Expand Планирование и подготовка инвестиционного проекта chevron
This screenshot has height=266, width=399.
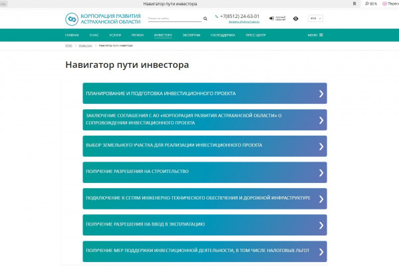321,94
